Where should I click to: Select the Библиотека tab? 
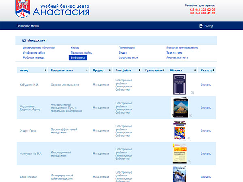pyautogui.click(x=78, y=58)
